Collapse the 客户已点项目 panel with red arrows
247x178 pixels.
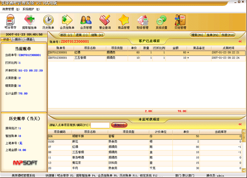point(240,41)
